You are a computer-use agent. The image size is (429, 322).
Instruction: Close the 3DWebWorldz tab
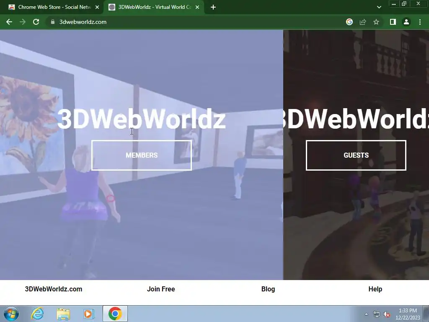pos(197,7)
